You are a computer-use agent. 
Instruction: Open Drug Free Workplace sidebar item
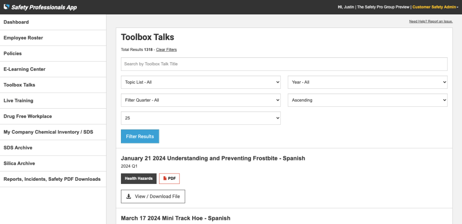click(x=53, y=116)
